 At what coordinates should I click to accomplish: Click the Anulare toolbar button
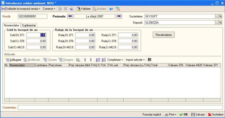99,9
